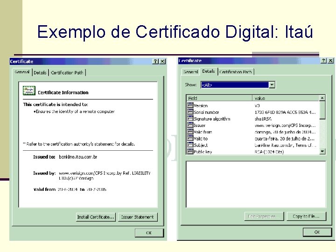Click the Edit Properties button

[x=264, y=217]
